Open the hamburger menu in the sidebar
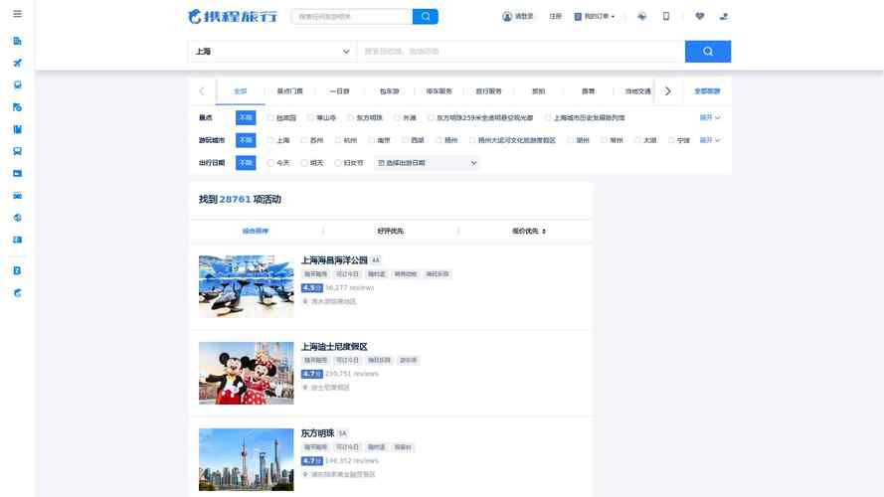The height and width of the screenshot is (497, 884). point(18,14)
